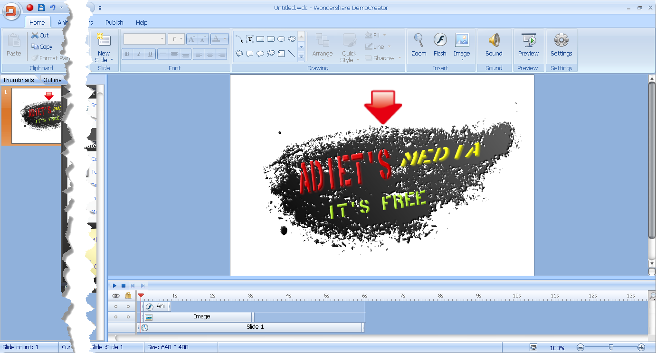Image resolution: width=656 pixels, height=353 pixels.
Task: Open the Fill dropdown
Action: 375,35
